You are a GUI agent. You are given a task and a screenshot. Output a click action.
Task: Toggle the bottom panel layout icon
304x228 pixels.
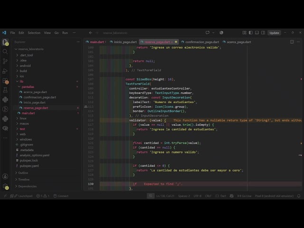tap(256, 33)
